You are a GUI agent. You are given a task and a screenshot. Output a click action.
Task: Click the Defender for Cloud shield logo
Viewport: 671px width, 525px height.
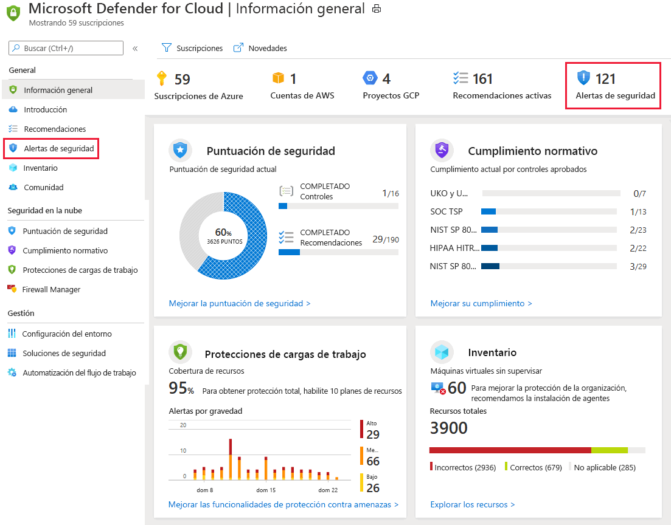tap(13, 13)
